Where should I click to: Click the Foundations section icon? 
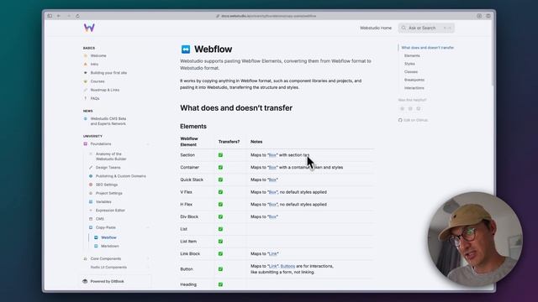pyautogui.click(x=86, y=143)
